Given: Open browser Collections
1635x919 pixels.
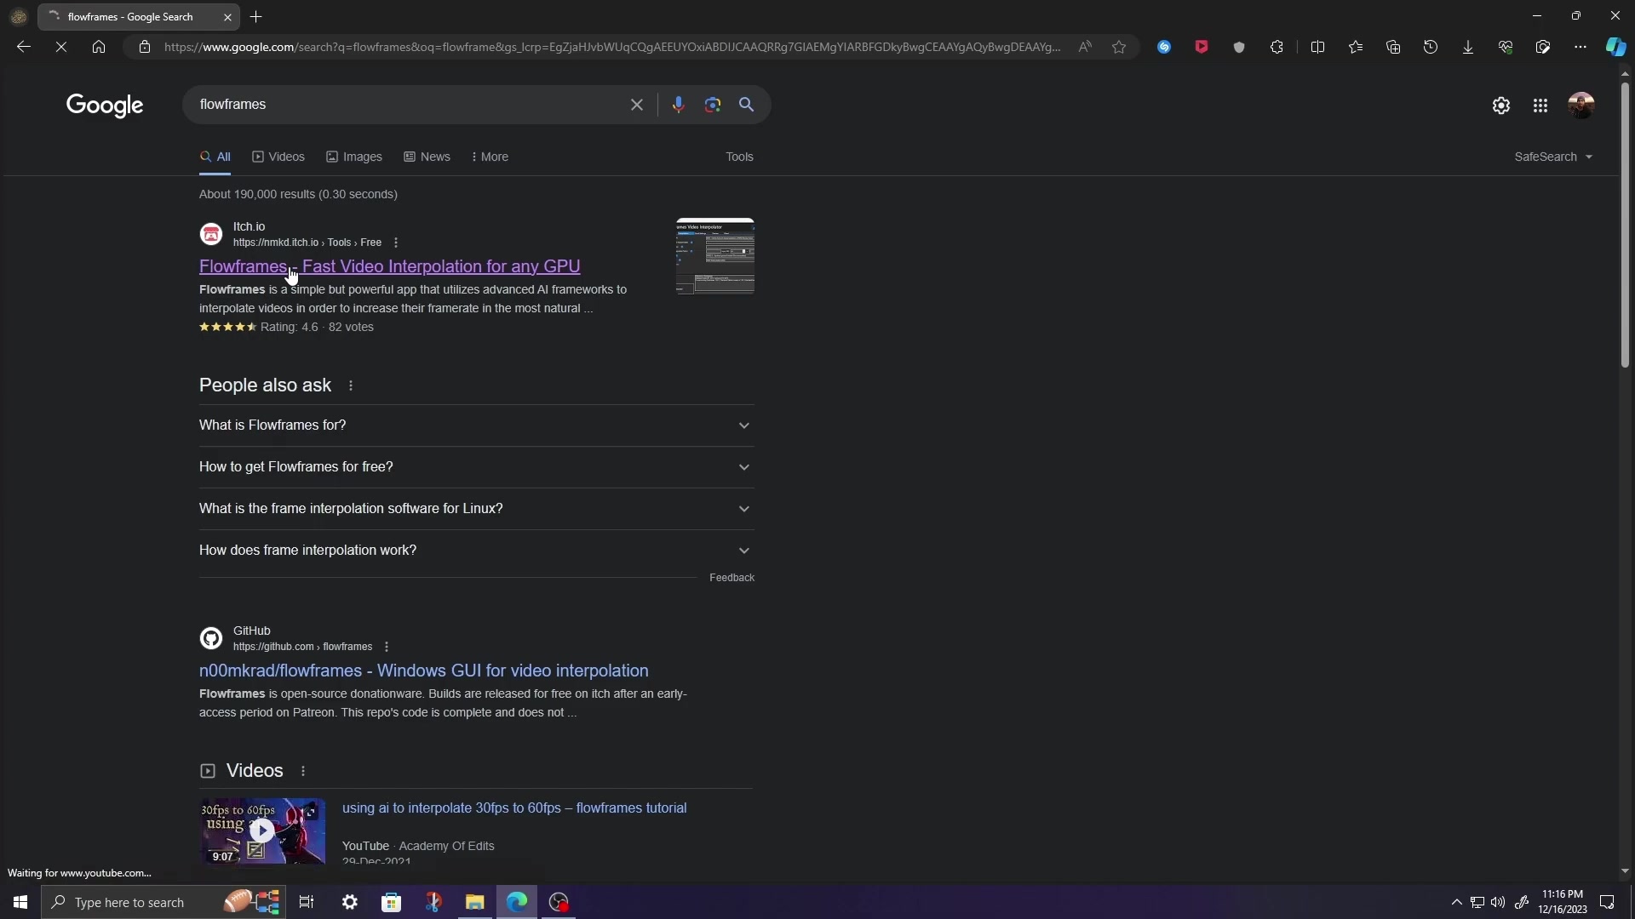Looking at the screenshot, I should 1393,47.
